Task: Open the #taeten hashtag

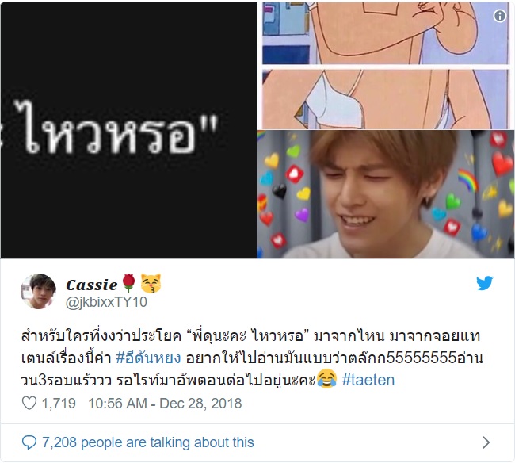Action: point(368,380)
